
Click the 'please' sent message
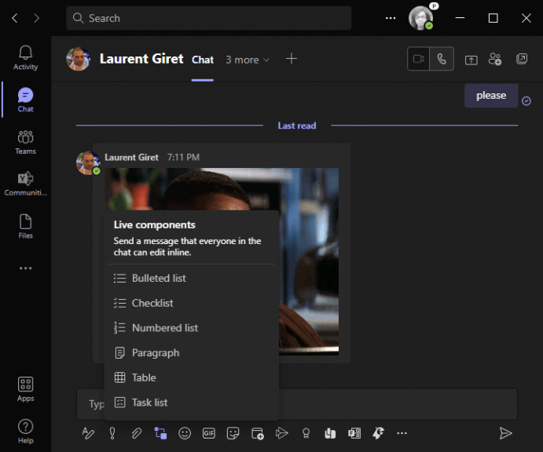(x=491, y=96)
